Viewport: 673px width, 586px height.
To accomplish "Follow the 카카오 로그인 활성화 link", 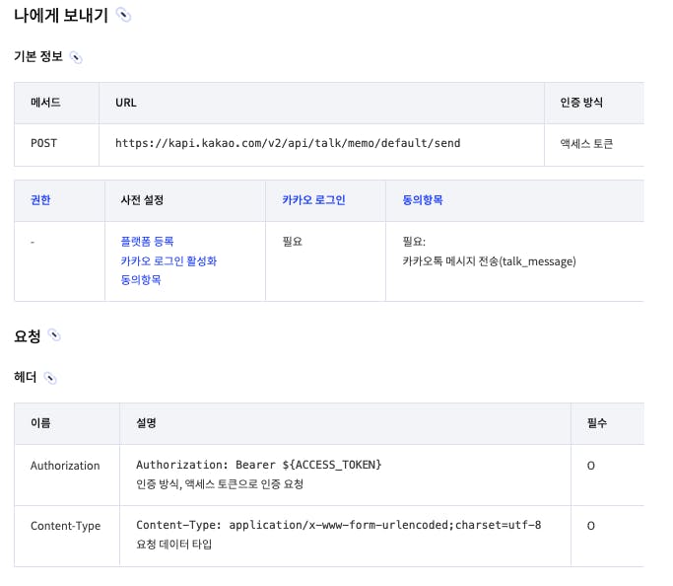I will pyautogui.click(x=168, y=260).
